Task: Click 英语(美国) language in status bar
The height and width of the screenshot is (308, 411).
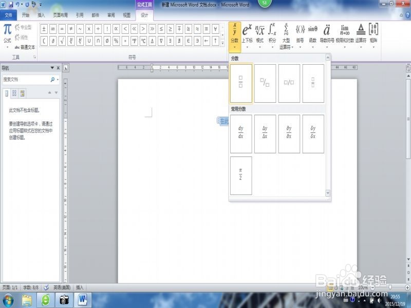Action: [62, 287]
